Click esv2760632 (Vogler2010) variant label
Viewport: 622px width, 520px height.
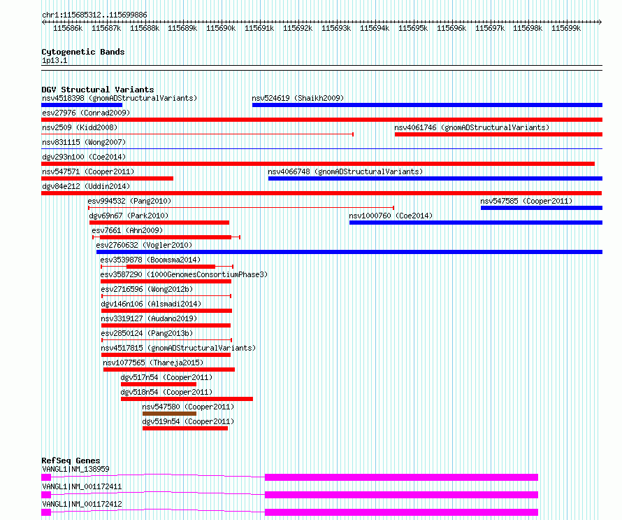(x=144, y=245)
